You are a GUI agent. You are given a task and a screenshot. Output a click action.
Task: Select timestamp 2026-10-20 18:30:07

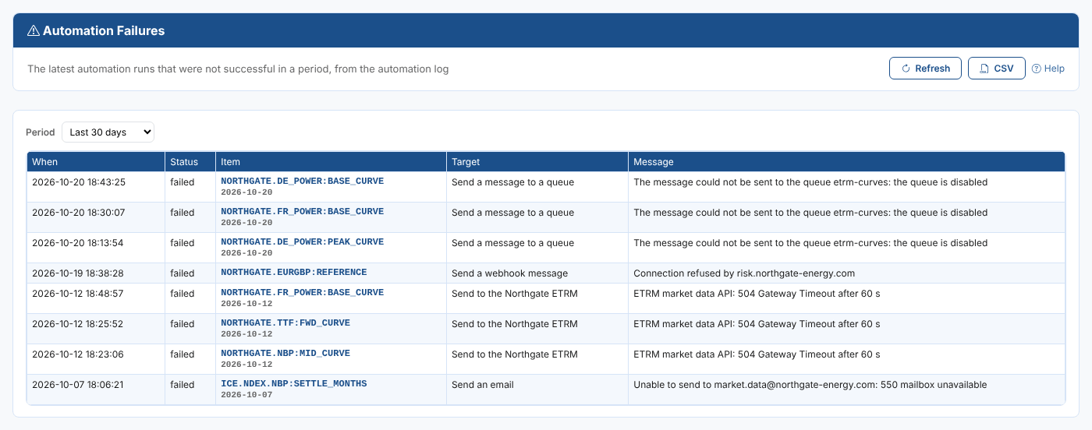point(79,213)
